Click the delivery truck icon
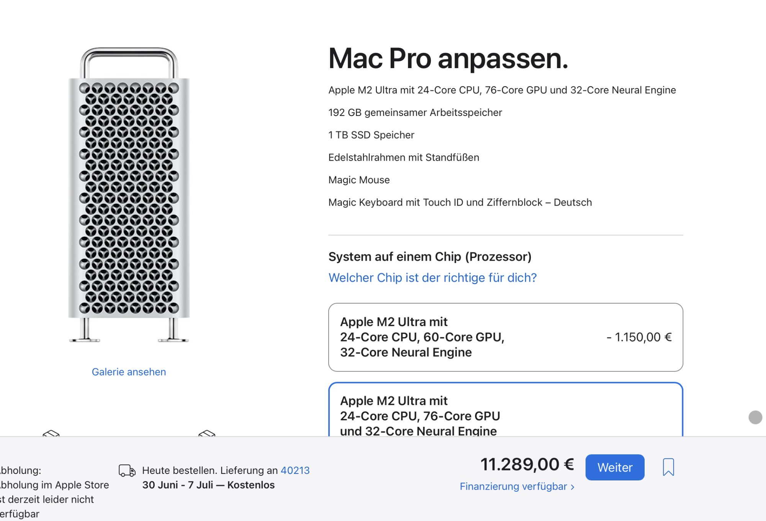Image resolution: width=766 pixels, height=521 pixels. point(127,470)
